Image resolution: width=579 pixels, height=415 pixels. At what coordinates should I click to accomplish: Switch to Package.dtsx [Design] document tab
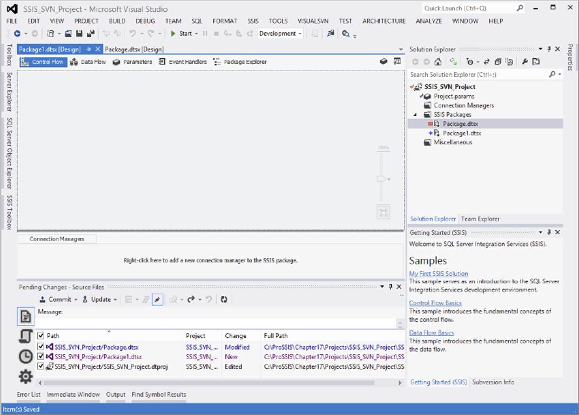click(x=134, y=50)
